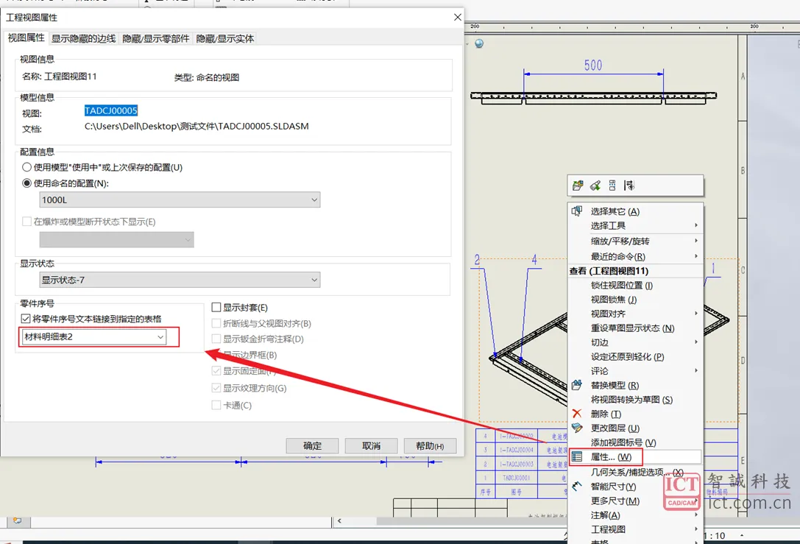Click the highlighted TADCJ00005 view field
This screenshot has width=800, height=544.
(x=111, y=110)
